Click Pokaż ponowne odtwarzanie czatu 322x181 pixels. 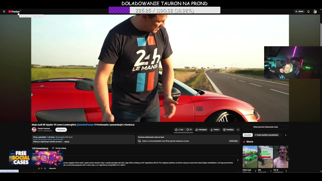tap(265, 127)
